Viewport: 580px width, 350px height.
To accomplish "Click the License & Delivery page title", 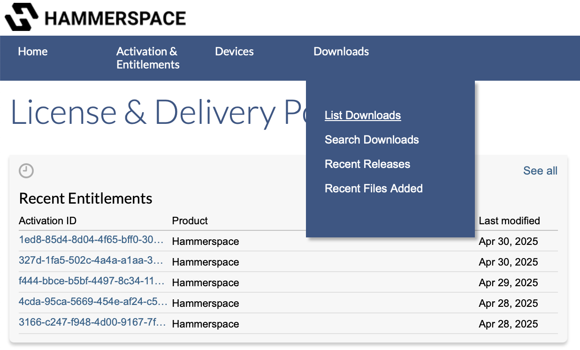I will coord(158,113).
